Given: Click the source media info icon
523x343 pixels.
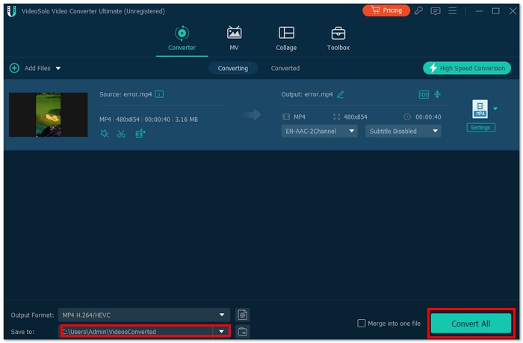Looking at the screenshot, I should [x=159, y=94].
